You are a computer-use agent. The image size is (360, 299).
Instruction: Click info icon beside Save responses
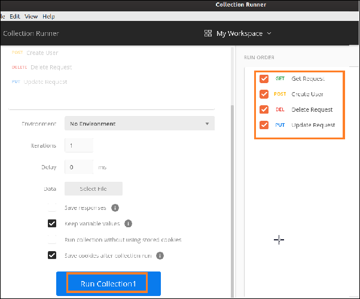[115, 208]
